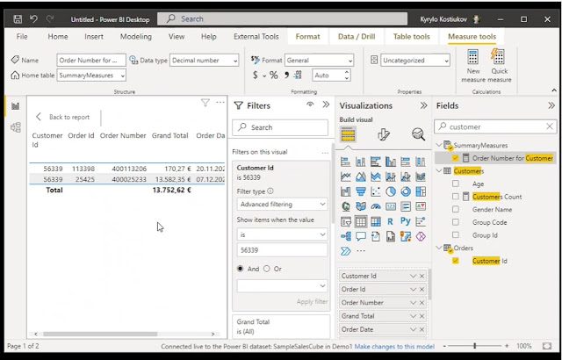The height and width of the screenshot is (360, 562).
Task: Select the R script visual
Action: 391,222
